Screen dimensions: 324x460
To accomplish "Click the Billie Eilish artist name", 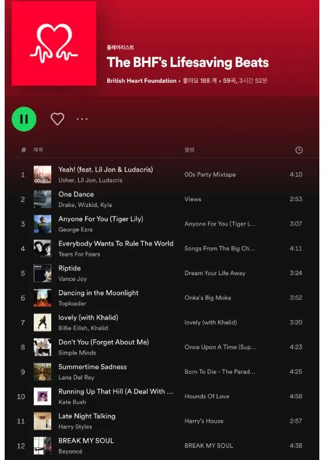I will pyautogui.click(x=73, y=328).
